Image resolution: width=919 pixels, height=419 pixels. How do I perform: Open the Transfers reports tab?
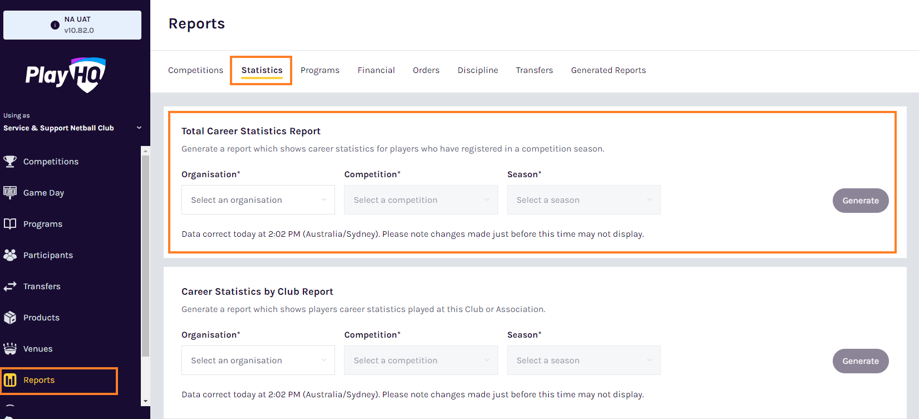coord(534,70)
